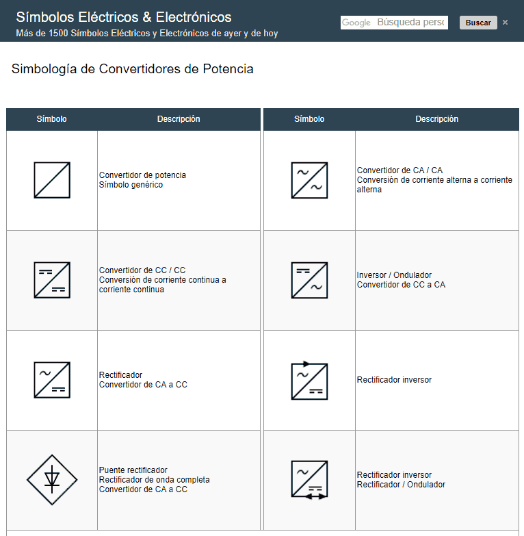This screenshot has width=524, height=536.
Task: Click the Rectificador CA a CC symbol
Action: point(52,380)
